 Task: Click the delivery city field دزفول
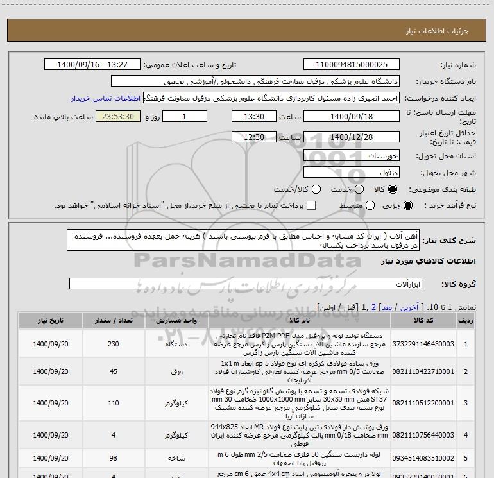click(352, 173)
